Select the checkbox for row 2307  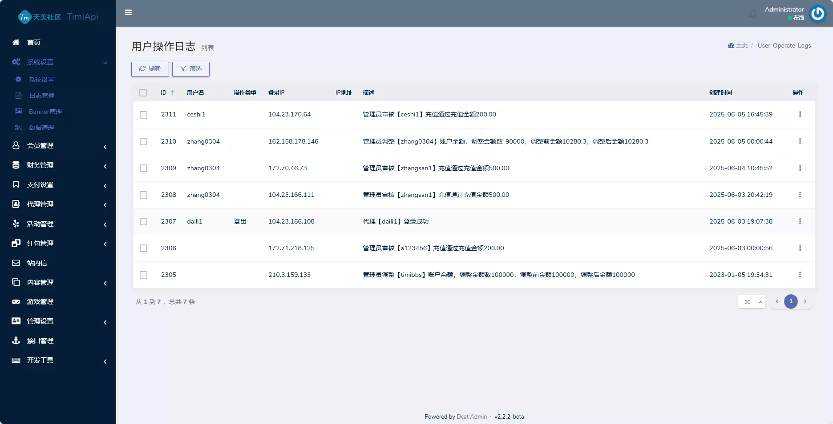(x=143, y=221)
